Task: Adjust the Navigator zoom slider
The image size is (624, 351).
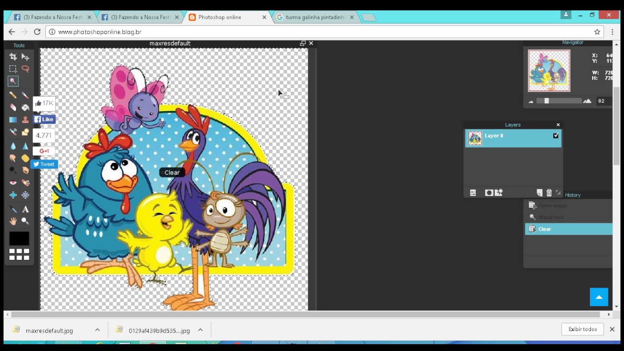Action: tap(546, 101)
